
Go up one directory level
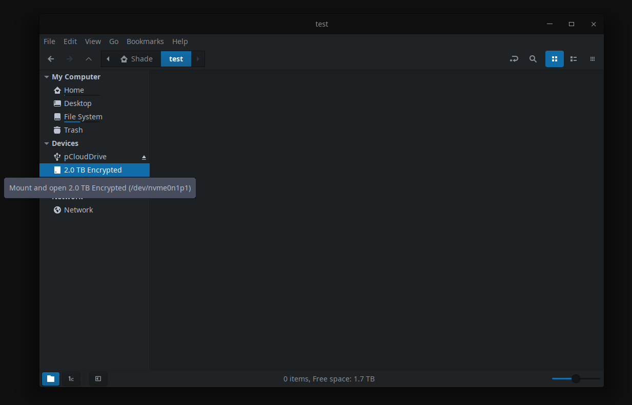pyautogui.click(x=88, y=58)
